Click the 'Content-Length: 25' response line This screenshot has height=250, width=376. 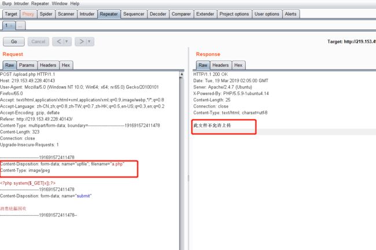point(212,100)
